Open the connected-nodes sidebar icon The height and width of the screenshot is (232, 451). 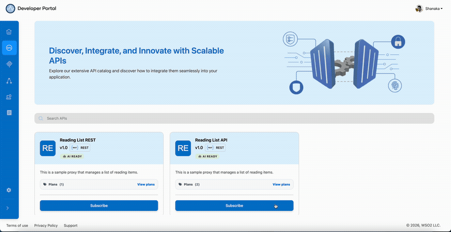point(9,81)
